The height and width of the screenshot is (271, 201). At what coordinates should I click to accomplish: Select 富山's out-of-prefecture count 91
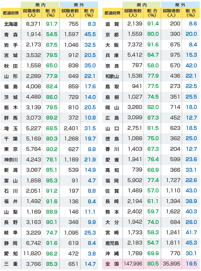tap(75, 180)
